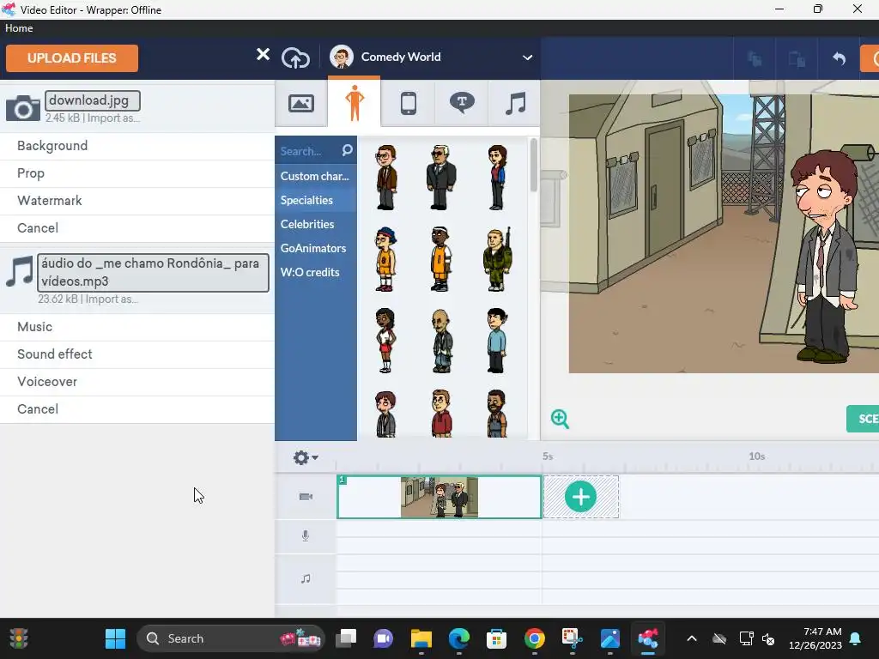This screenshot has width=879, height=659.
Task: Open the timeline settings gear dropdown
Action: point(306,458)
